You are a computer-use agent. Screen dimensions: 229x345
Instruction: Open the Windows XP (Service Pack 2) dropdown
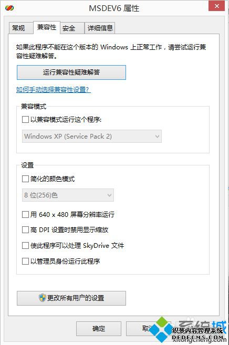click(92, 136)
